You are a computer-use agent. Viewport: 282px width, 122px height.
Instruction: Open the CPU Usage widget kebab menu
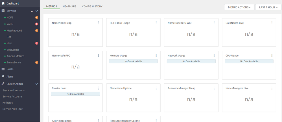pyautogui.click(x=272, y=56)
